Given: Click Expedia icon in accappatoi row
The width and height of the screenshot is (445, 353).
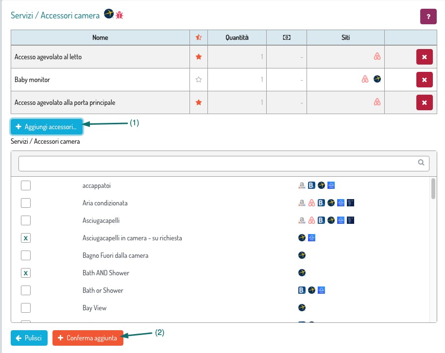Looking at the screenshot, I should pos(321,185).
